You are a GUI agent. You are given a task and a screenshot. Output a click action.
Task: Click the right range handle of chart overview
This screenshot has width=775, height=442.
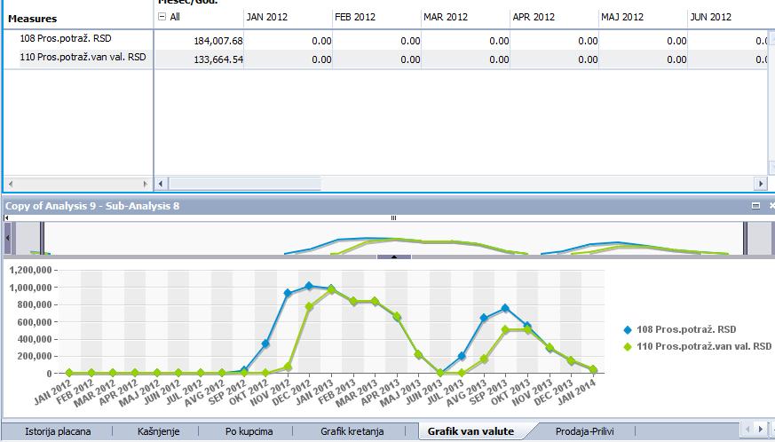[x=745, y=238]
